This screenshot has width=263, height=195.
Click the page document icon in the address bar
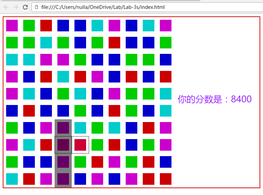tap(37, 7)
